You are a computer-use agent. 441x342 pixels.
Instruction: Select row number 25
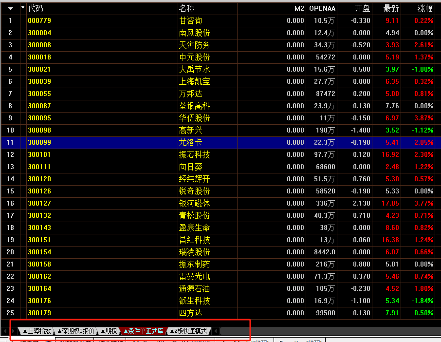coord(10,313)
